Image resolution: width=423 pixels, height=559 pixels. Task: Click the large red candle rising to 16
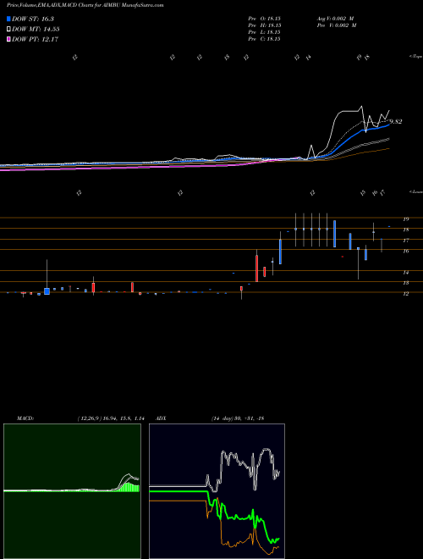click(x=256, y=268)
